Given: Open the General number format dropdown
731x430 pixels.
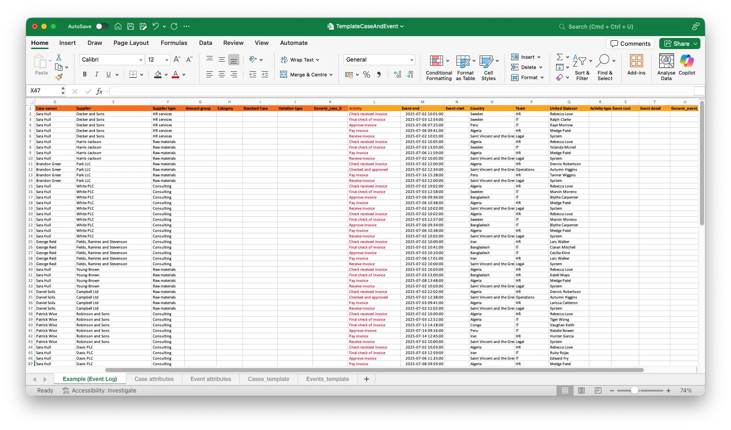Looking at the screenshot, I should click(411, 60).
